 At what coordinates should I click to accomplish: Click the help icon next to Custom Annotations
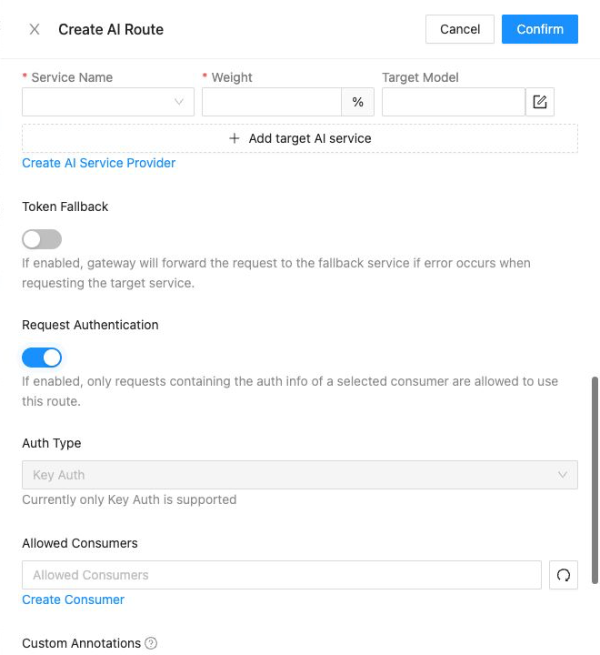point(151,643)
